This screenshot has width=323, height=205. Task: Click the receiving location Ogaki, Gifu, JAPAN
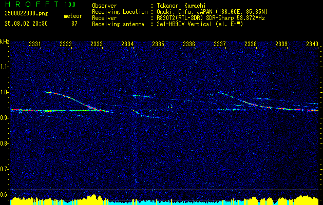(184, 12)
